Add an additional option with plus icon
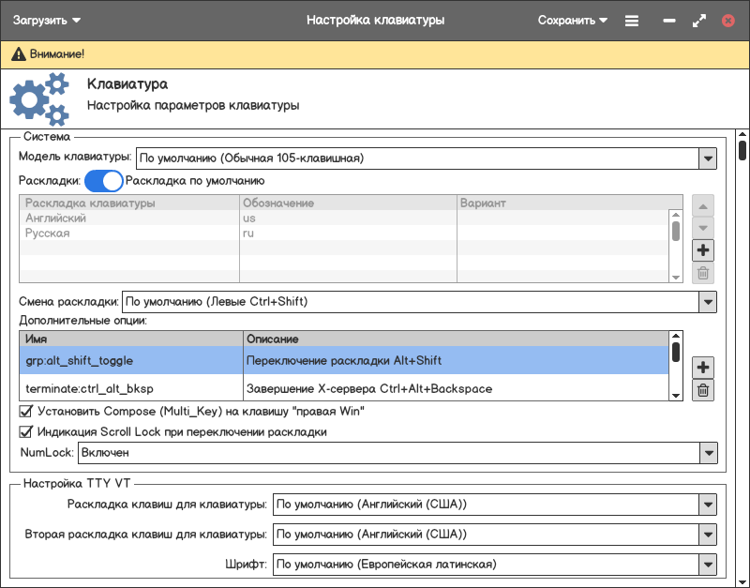This screenshot has width=750, height=588. click(703, 367)
